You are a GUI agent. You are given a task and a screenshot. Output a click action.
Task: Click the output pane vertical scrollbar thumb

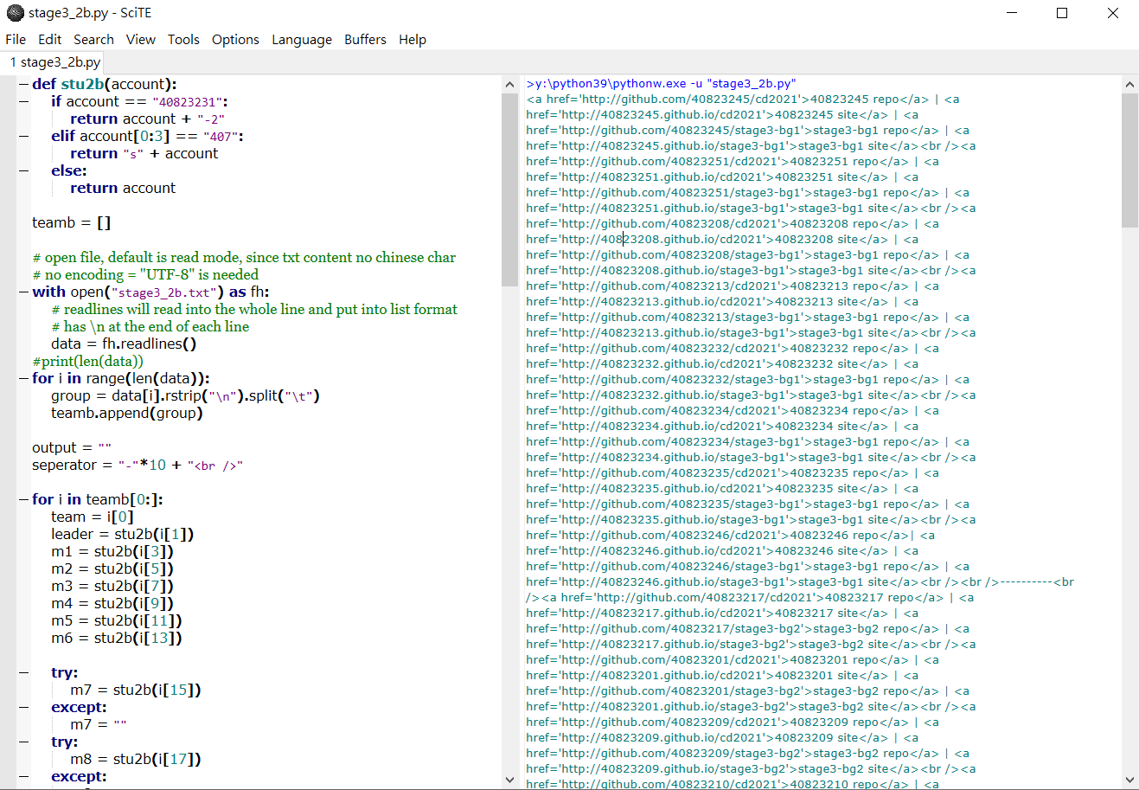click(1129, 160)
